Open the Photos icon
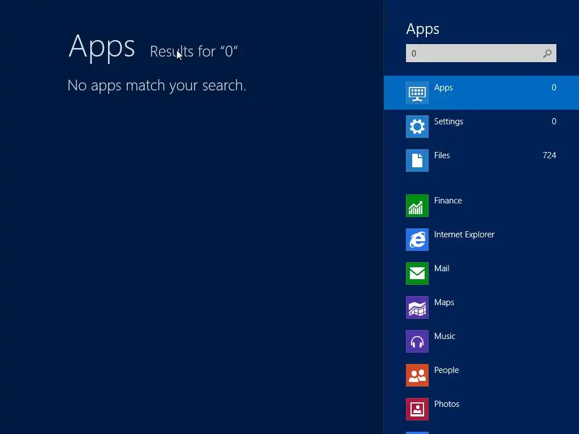579x434 pixels. [x=417, y=409]
